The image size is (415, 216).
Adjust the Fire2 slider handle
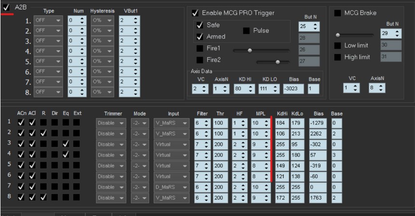click(x=277, y=62)
